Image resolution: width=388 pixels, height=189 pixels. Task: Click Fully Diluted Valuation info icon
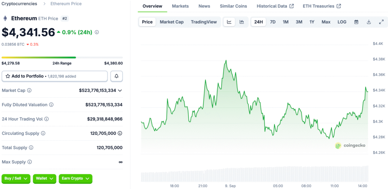[x=51, y=105]
